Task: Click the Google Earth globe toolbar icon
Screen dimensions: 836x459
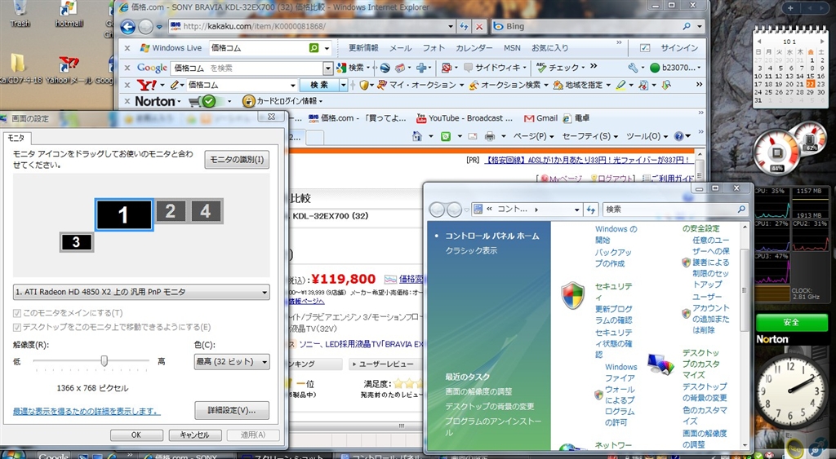Action: pos(385,68)
